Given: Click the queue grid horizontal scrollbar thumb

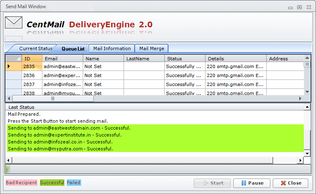Looking at the screenshot, I should coord(53,99).
